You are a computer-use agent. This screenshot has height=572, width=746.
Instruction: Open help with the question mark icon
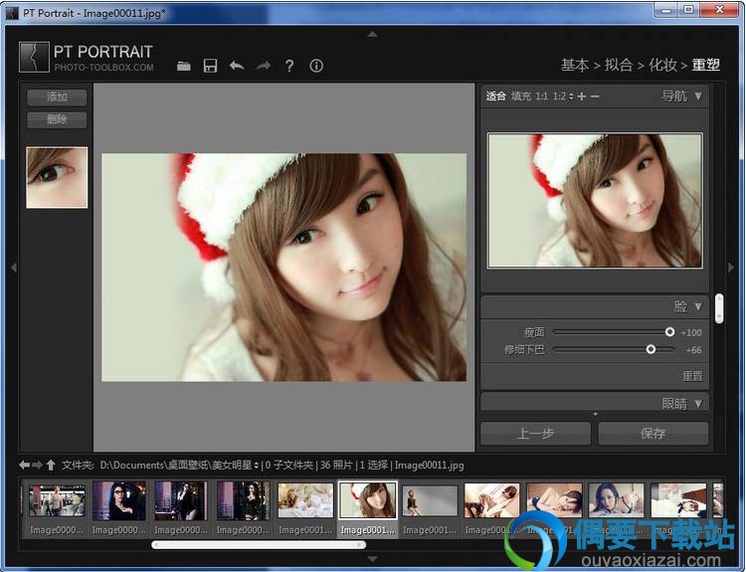pos(289,66)
